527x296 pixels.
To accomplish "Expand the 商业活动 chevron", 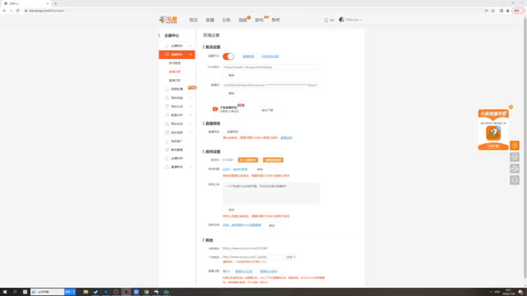I will click(x=190, y=124).
